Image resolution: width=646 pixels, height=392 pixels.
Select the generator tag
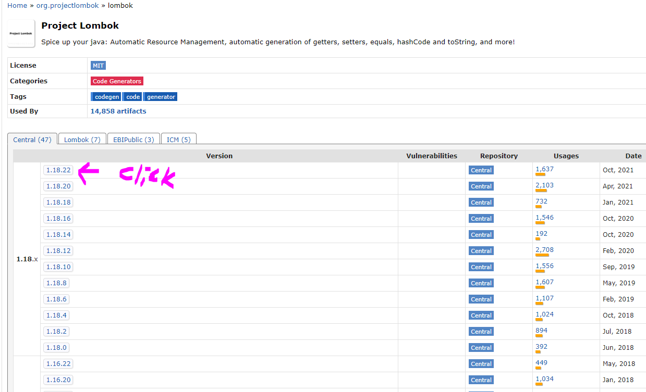161,97
